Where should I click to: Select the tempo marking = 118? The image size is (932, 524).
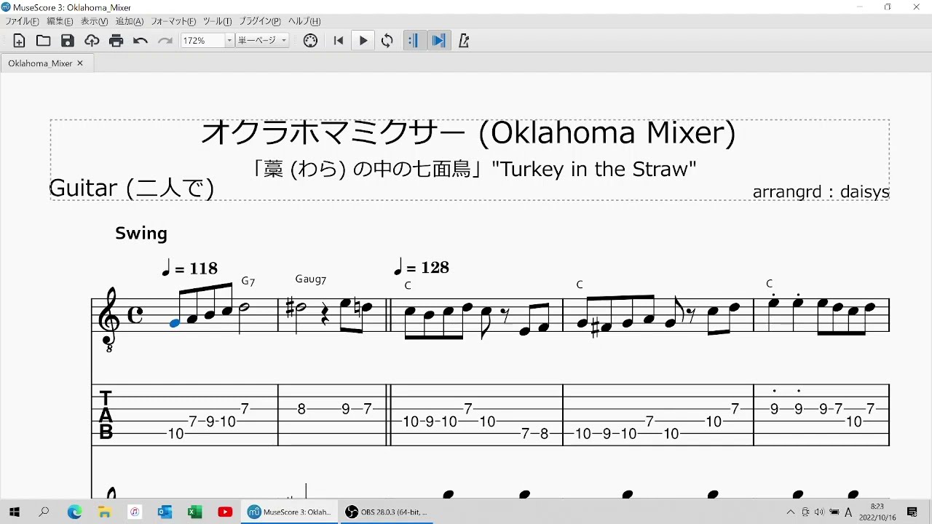189,269
